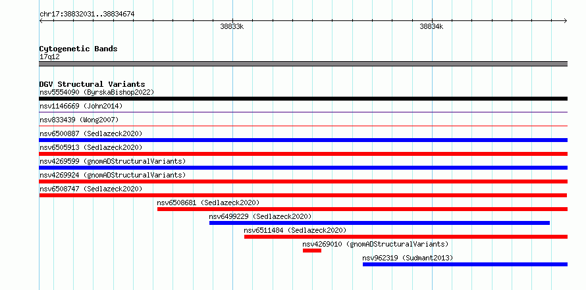Click the Cytogenetic Bands track title
The image size is (586, 290).
pyautogui.click(x=78, y=49)
